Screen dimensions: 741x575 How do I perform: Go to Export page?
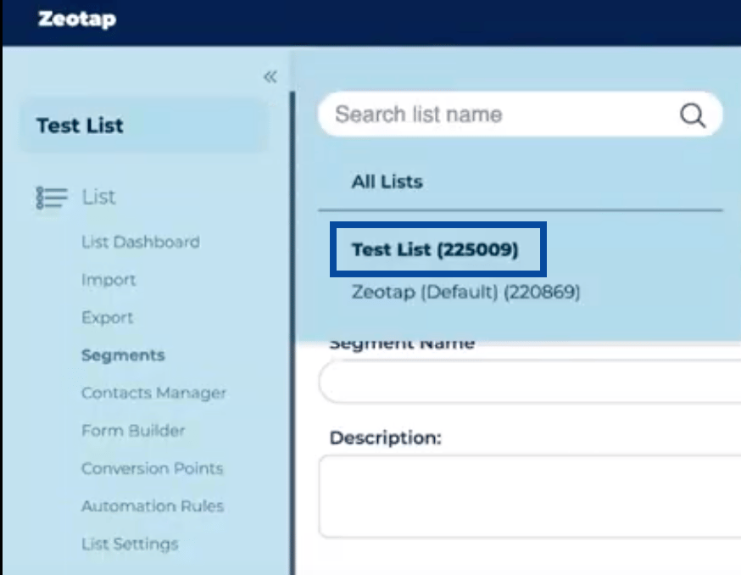pos(108,317)
